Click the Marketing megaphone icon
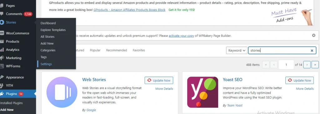The height and width of the screenshot is (114, 320). tap(2, 58)
